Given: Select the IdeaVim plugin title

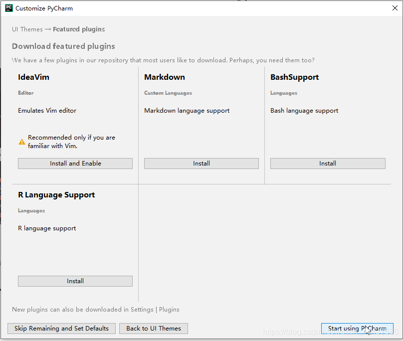Looking at the screenshot, I should coord(34,77).
